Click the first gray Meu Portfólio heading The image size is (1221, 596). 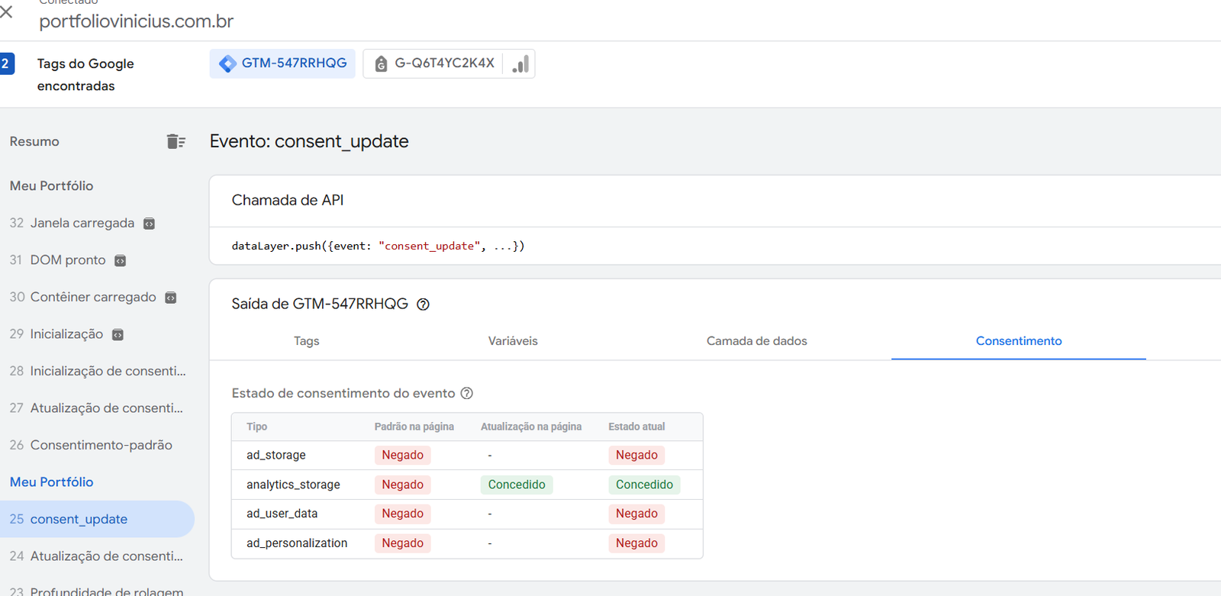[x=51, y=186]
